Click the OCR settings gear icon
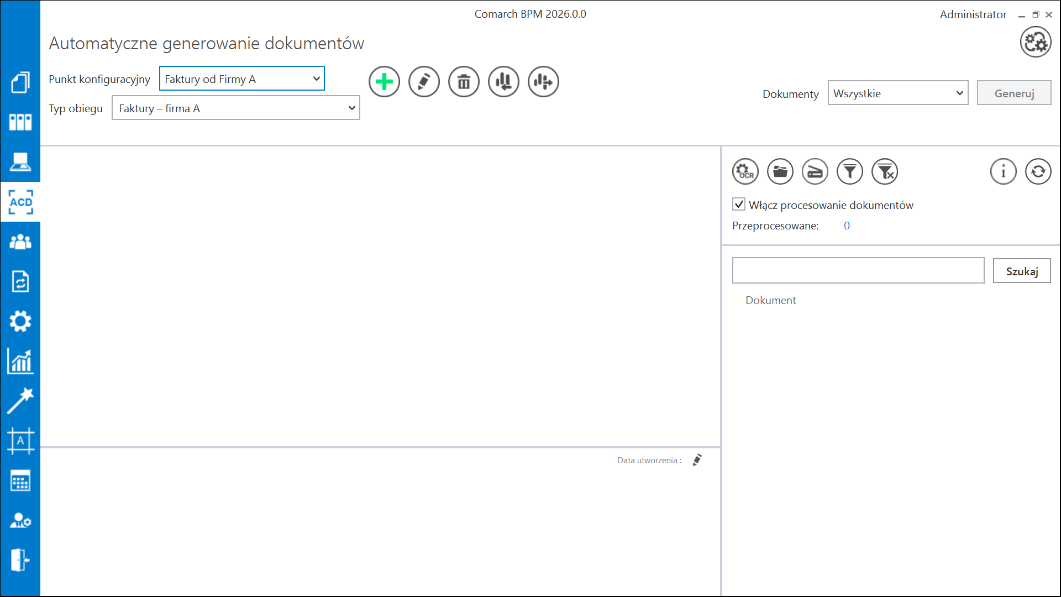 pyautogui.click(x=745, y=171)
